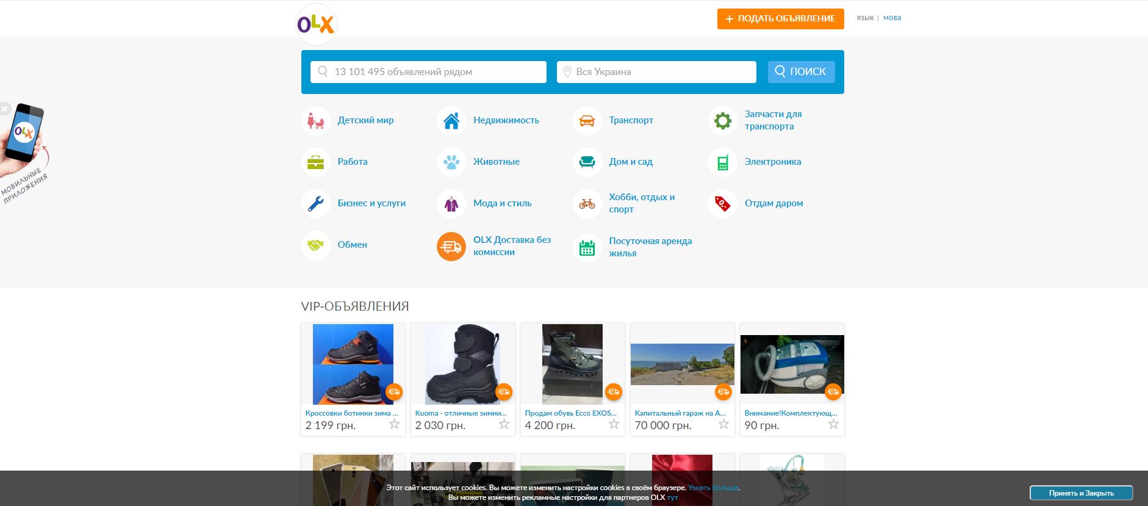
Task: Favorite the Ecco EXOS shoes listing star
Action: coord(614,424)
